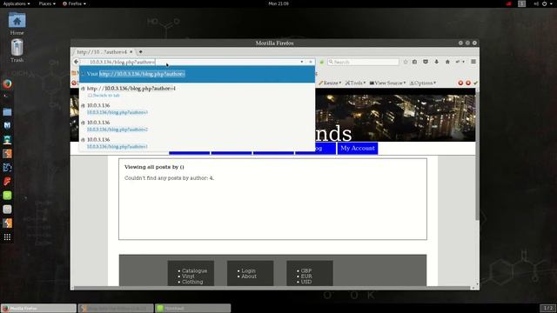Close the author=4 tab
Viewport: 557px width, 313px height.
coord(131,52)
